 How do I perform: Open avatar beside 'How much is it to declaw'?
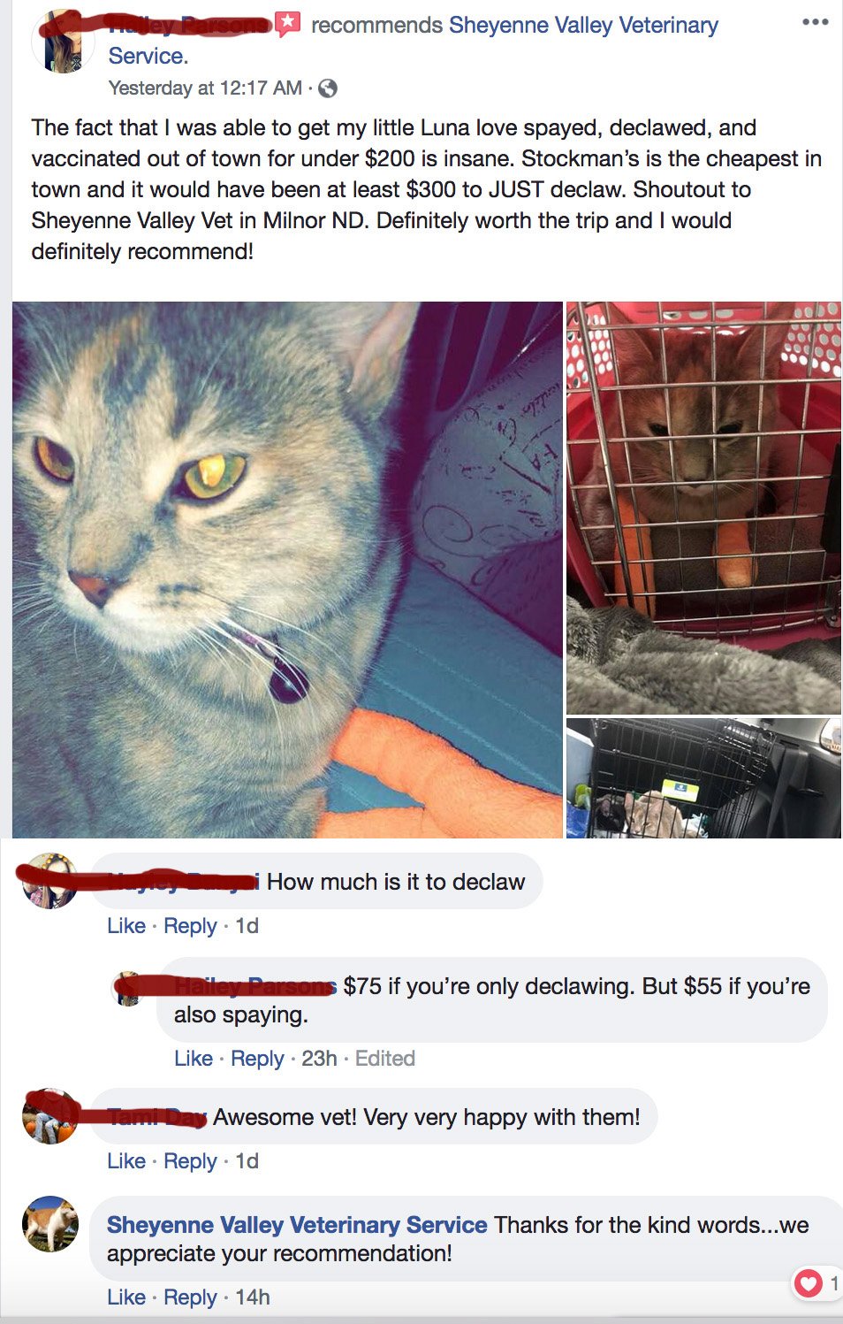coord(50,881)
